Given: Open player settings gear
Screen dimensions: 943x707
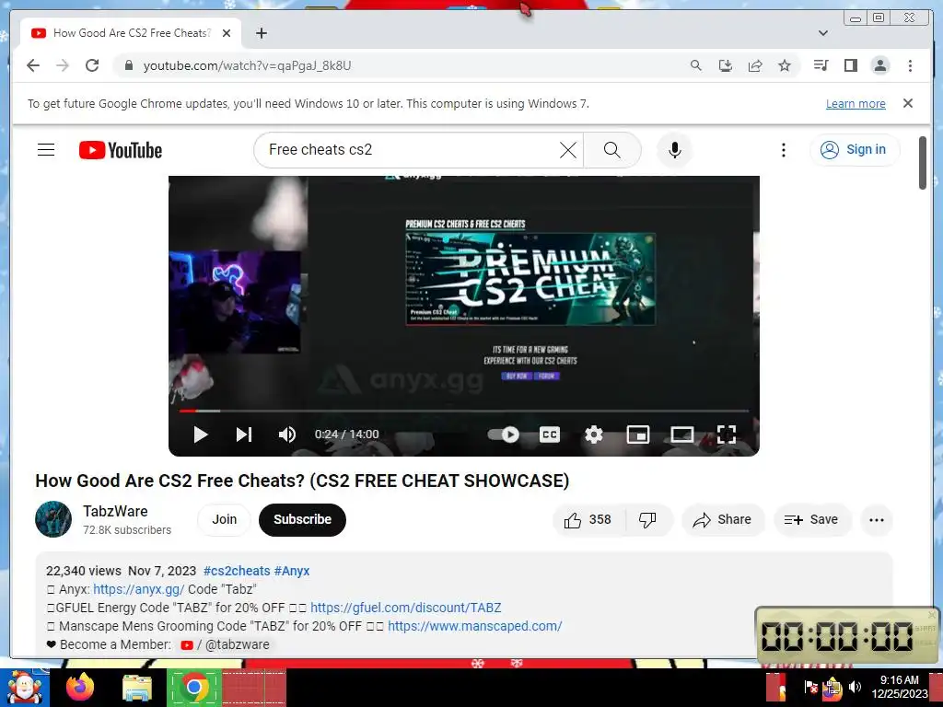Looking at the screenshot, I should (594, 435).
